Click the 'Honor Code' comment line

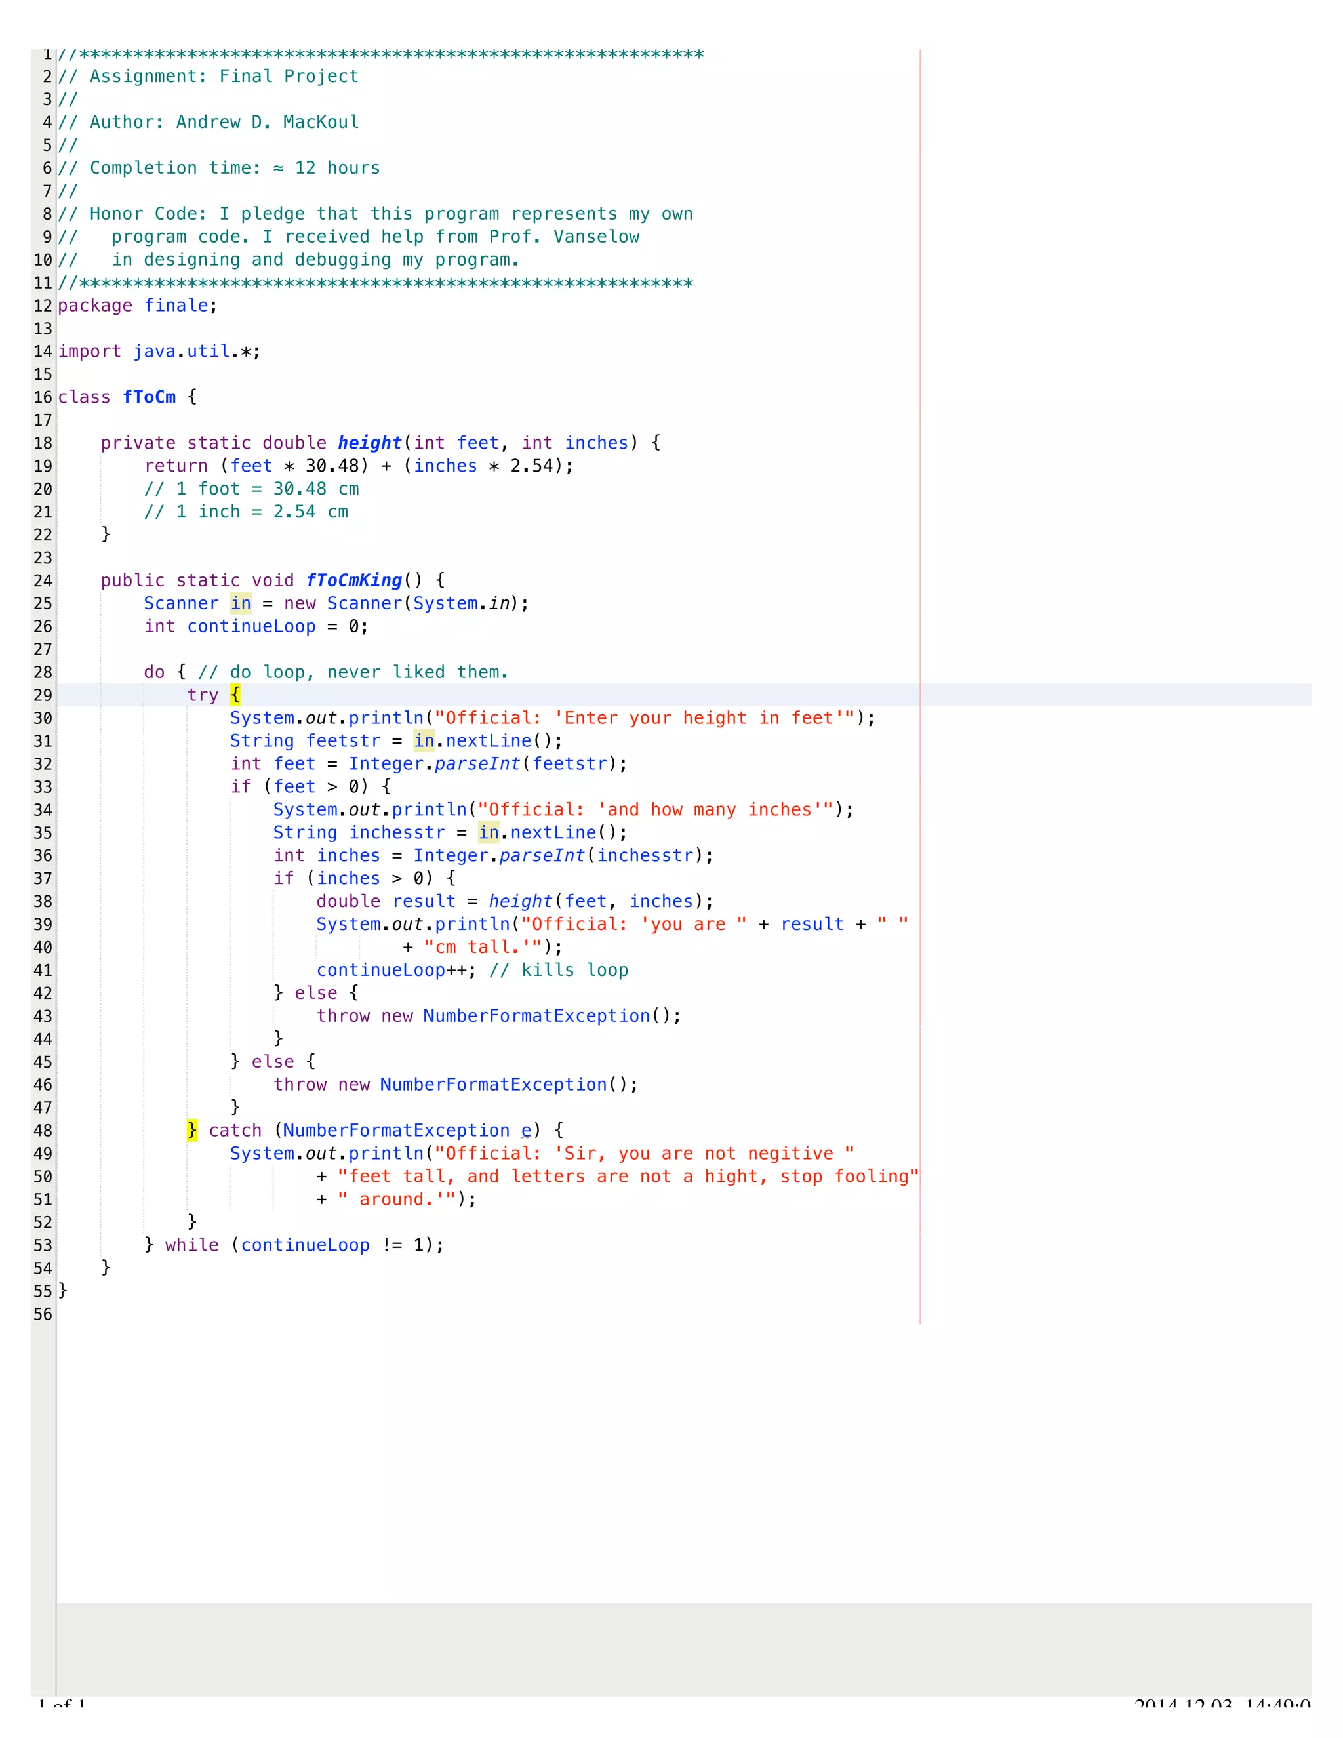[x=376, y=214]
